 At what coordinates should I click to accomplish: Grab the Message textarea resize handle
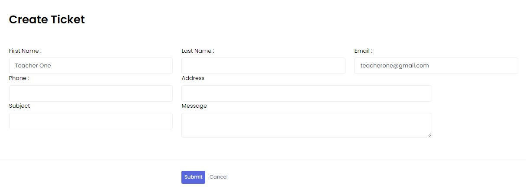[429, 135]
